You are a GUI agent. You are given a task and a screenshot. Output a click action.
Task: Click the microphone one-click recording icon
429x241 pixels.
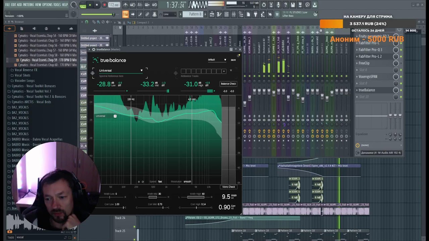[279, 5]
